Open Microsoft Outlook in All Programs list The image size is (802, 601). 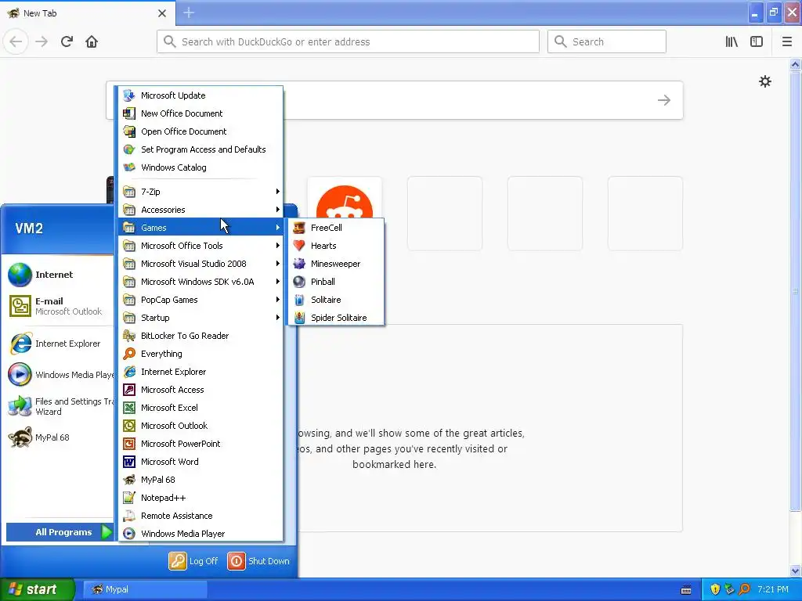click(x=200, y=426)
